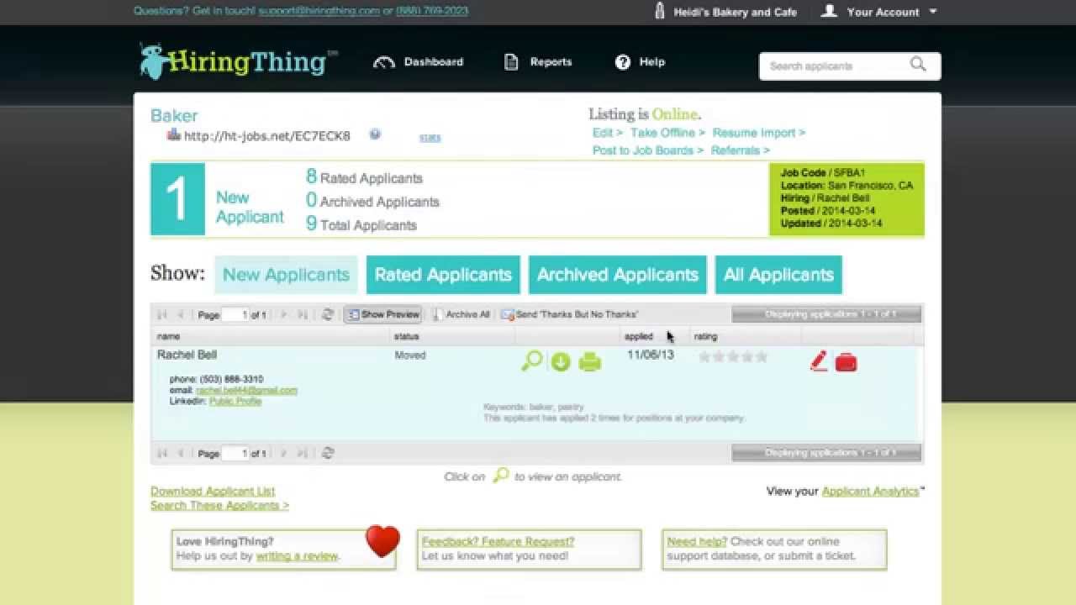Click the Page number input field

click(233, 313)
